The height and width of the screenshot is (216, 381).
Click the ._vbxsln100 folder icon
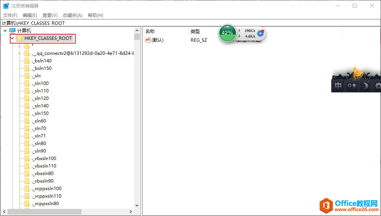click(27, 159)
